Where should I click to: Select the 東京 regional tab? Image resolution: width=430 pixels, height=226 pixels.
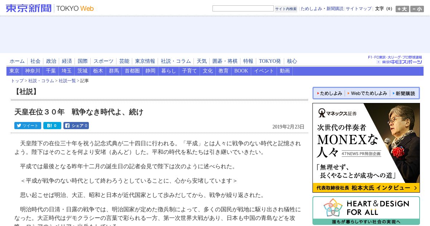[14, 71]
